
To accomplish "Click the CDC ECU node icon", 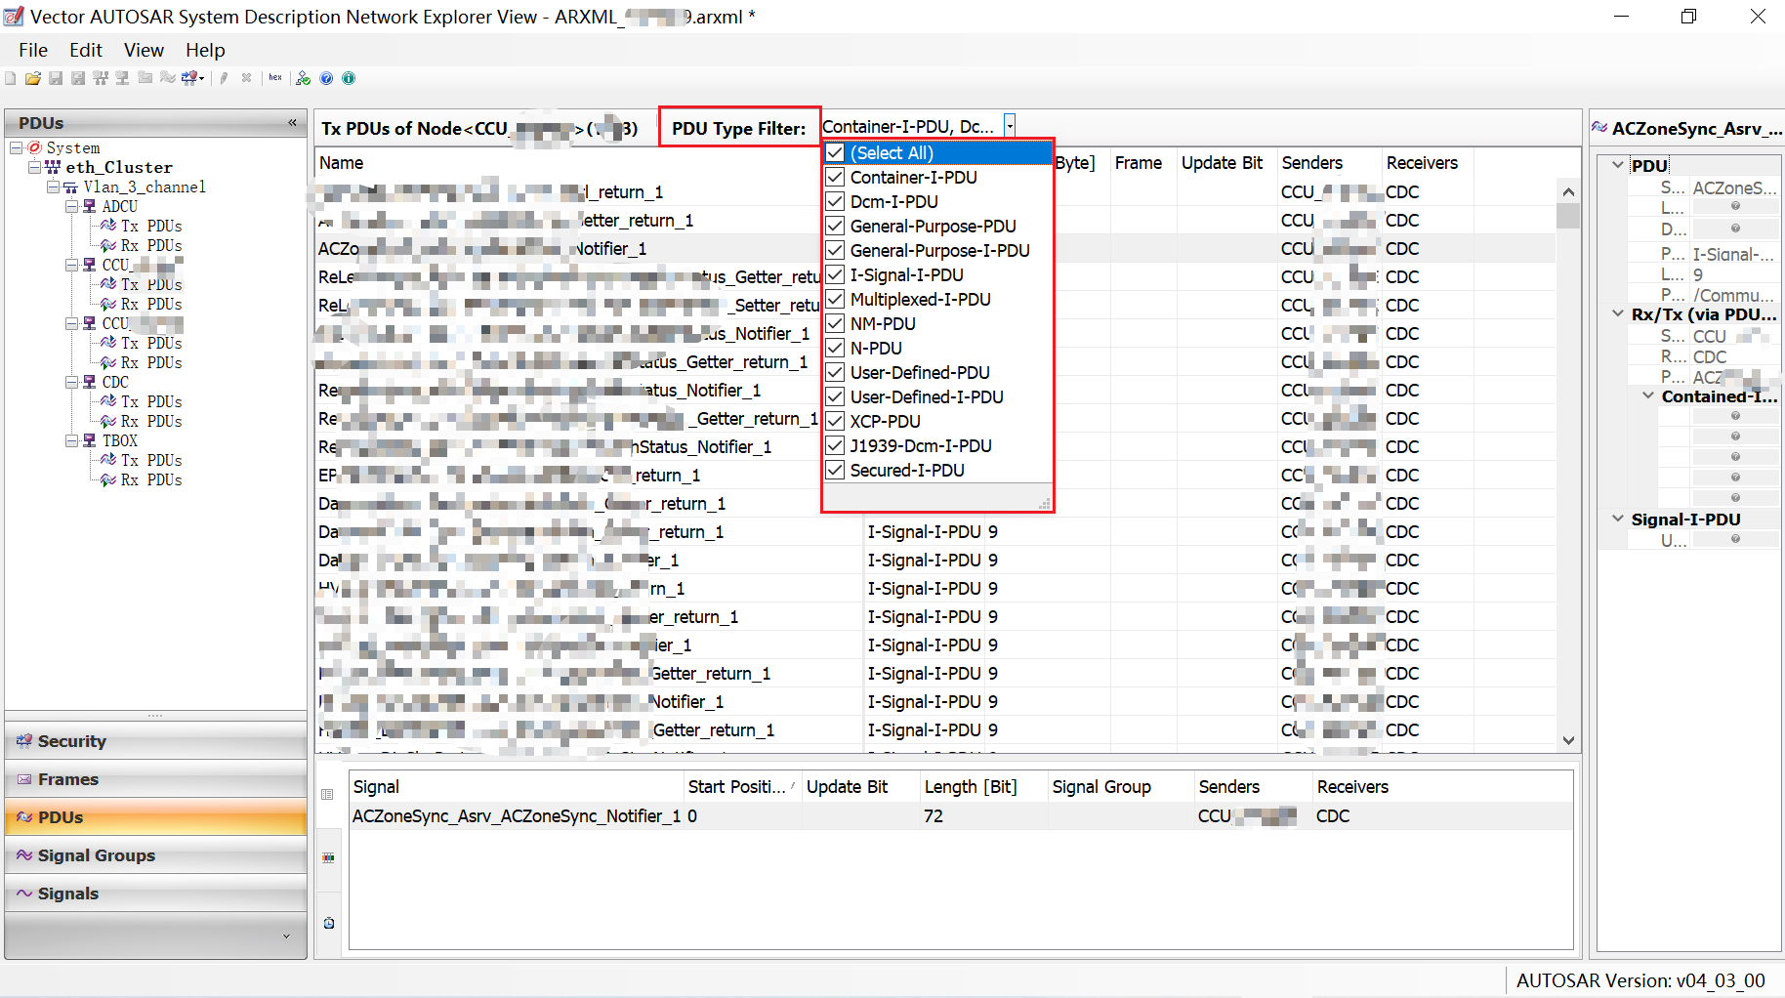I will tap(89, 382).
